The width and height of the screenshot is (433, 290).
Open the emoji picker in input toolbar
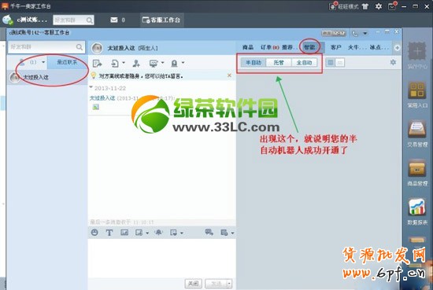(94, 233)
